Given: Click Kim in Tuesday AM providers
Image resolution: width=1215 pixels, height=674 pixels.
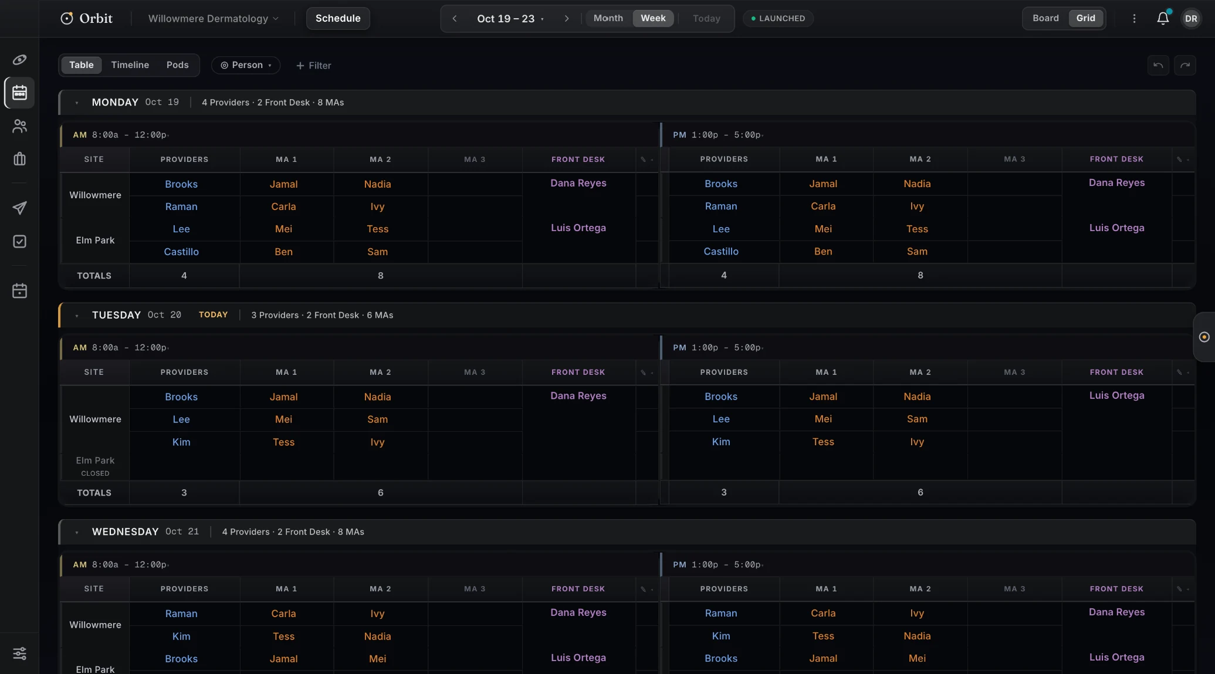Looking at the screenshot, I should pyautogui.click(x=181, y=442).
